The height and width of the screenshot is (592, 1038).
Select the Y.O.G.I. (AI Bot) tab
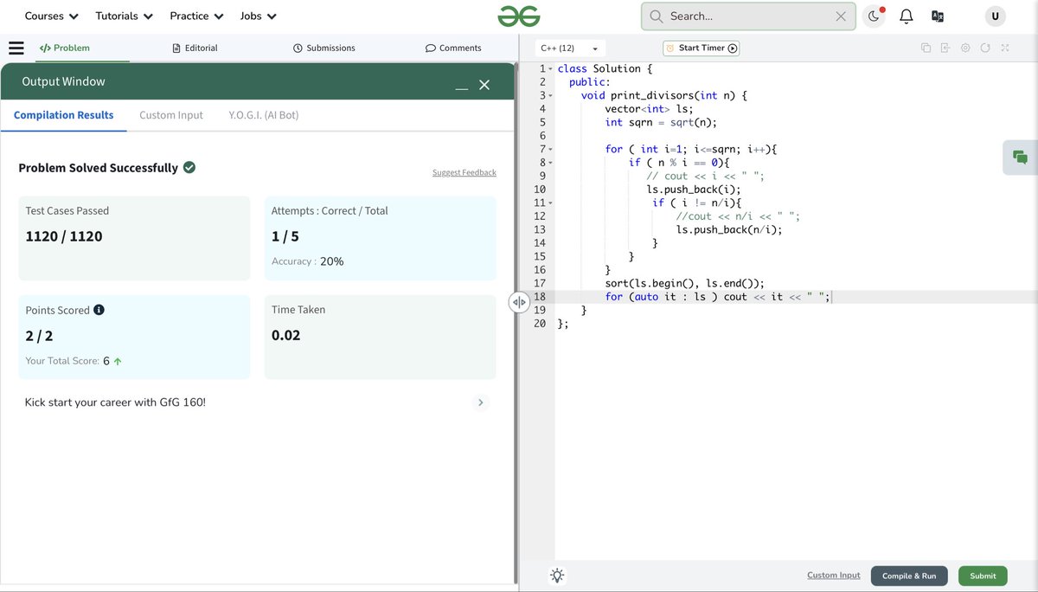[264, 115]
